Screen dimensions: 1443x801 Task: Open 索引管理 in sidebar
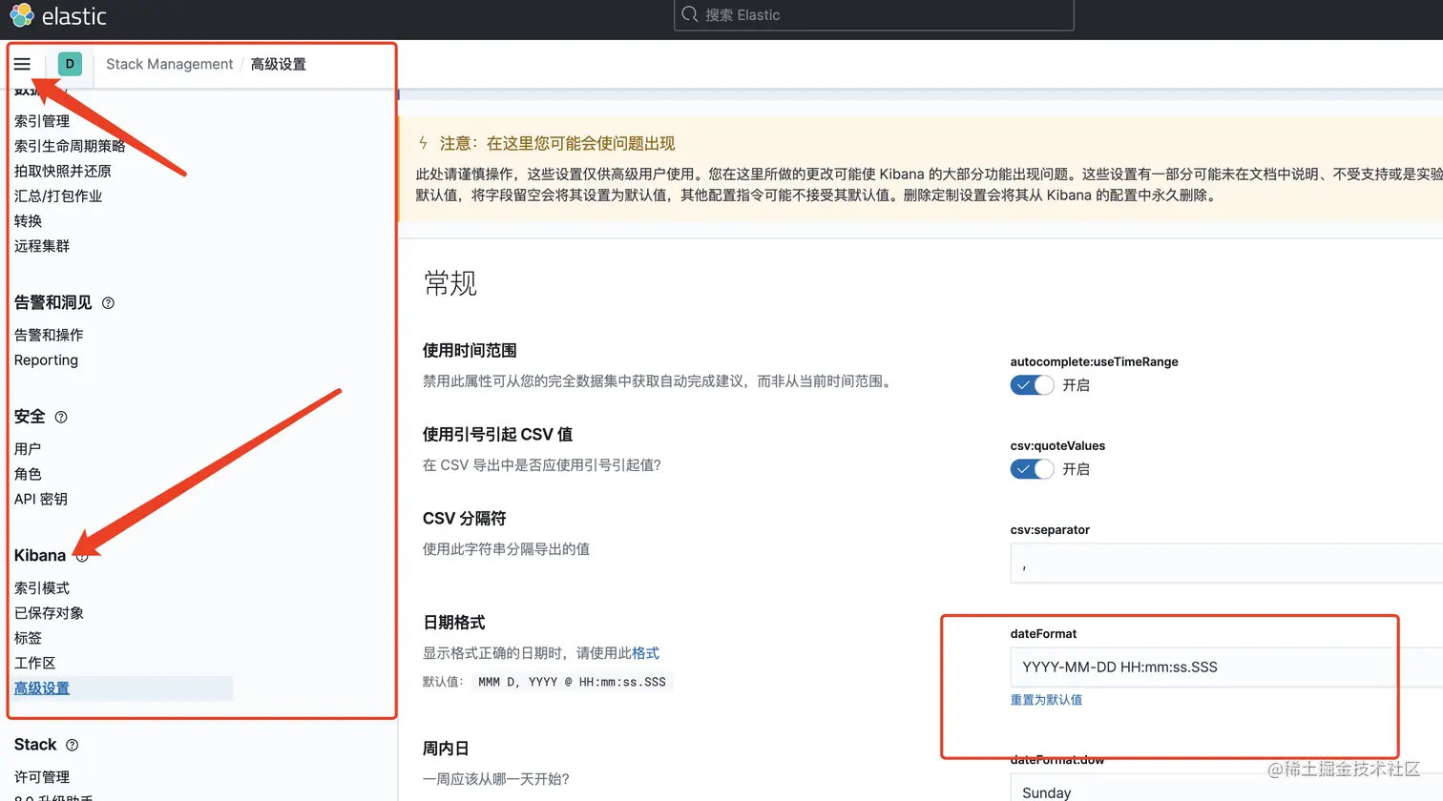(42, 121)
